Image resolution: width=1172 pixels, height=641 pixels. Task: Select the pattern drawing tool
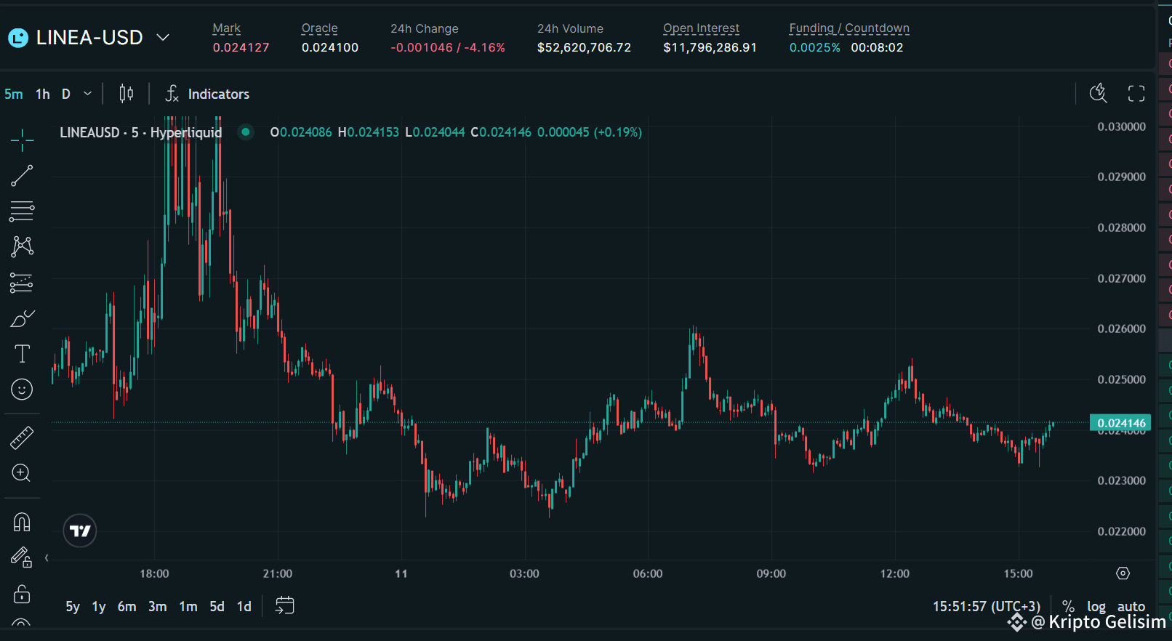pos(22,246)
